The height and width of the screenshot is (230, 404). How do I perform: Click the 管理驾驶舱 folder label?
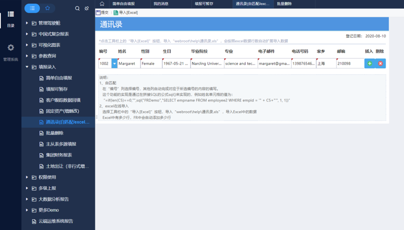49,23
